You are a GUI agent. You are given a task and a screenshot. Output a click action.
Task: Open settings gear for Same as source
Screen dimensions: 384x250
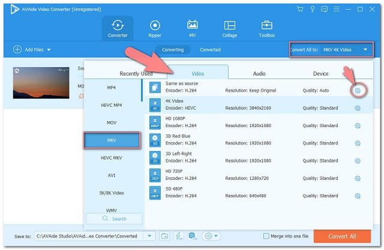(358, 91)
